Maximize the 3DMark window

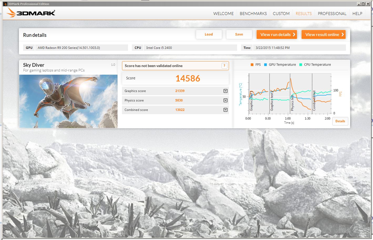pyautogui.click(x=363, y=4)
